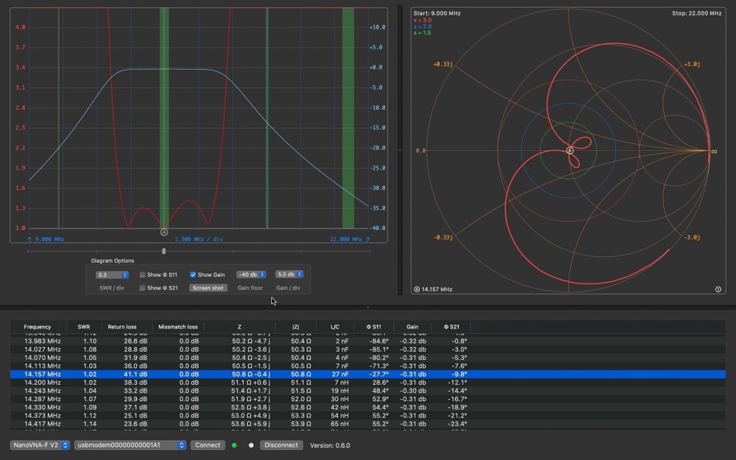Select the 13.983 MHz table row
Viewport: 736px width, 460px height.
click(x=368, y=342)
